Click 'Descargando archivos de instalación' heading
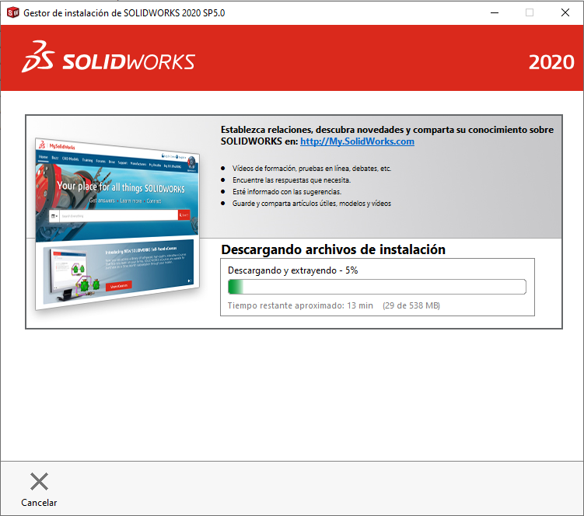 (334, 249)
